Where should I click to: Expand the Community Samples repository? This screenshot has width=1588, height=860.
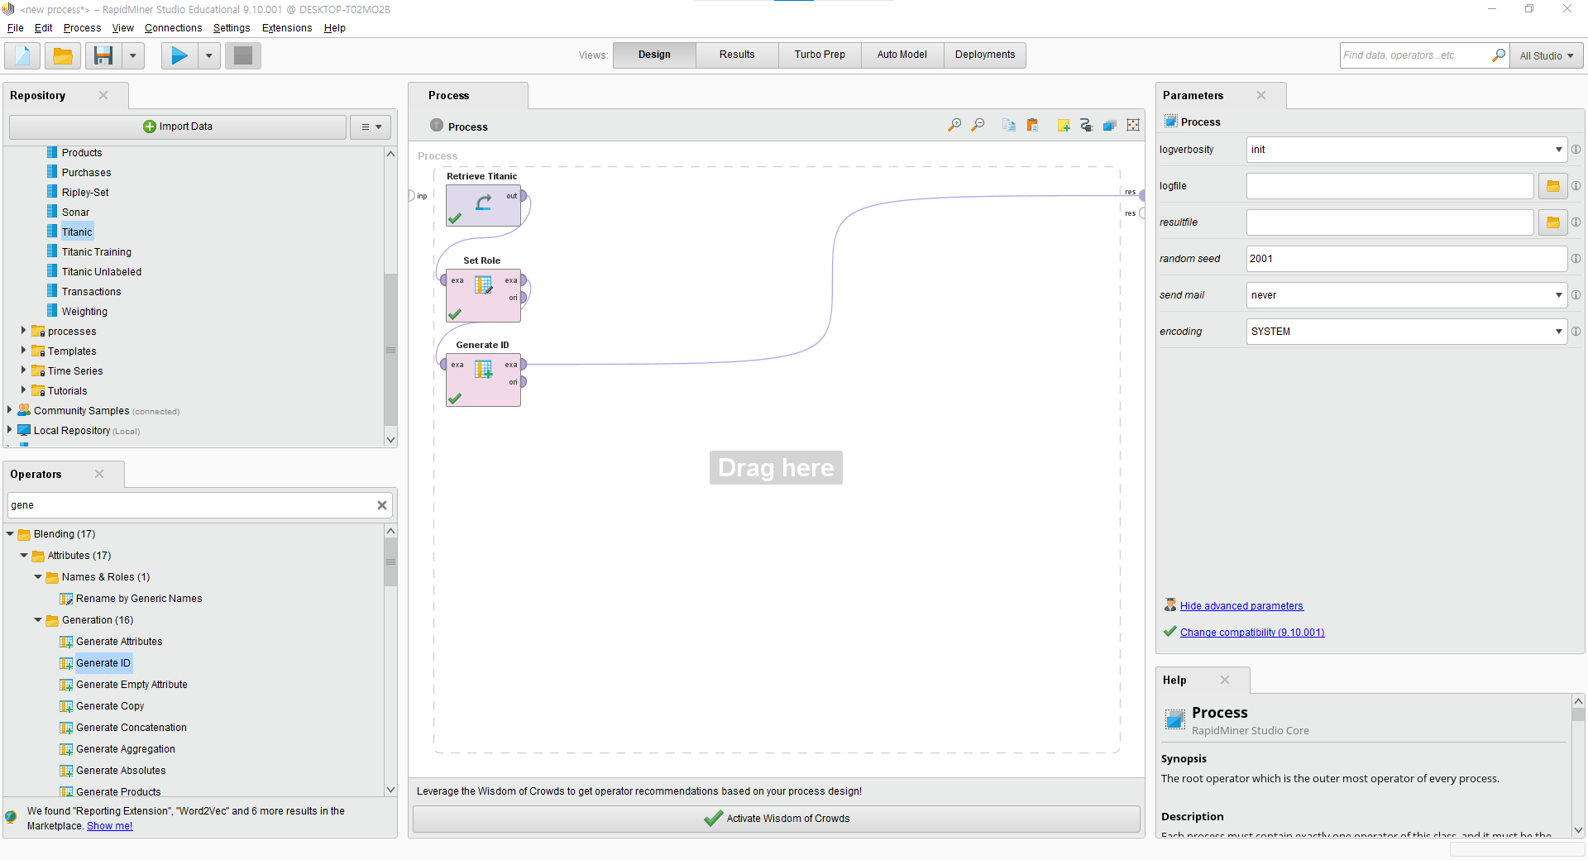(9, 410)
